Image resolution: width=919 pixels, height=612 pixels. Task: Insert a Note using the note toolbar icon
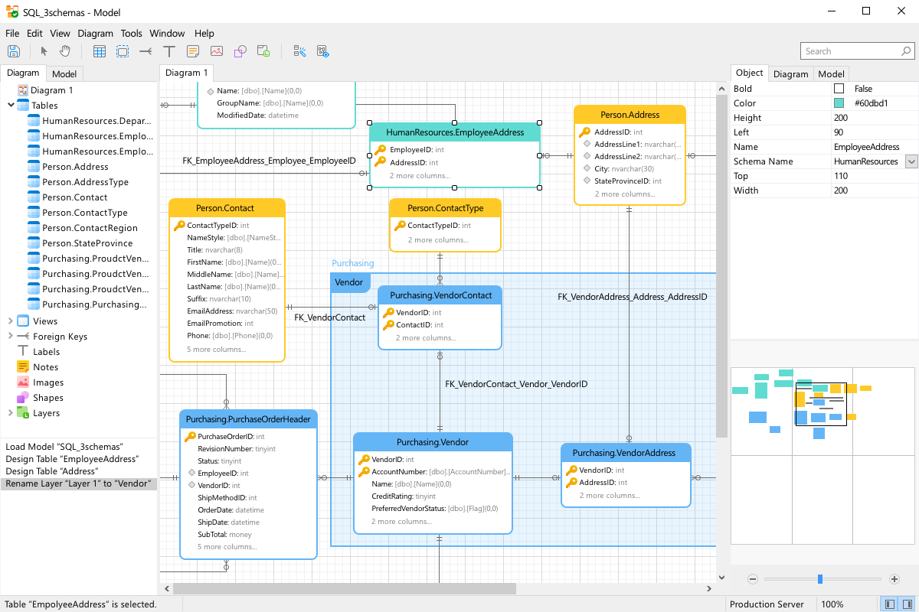192,50
